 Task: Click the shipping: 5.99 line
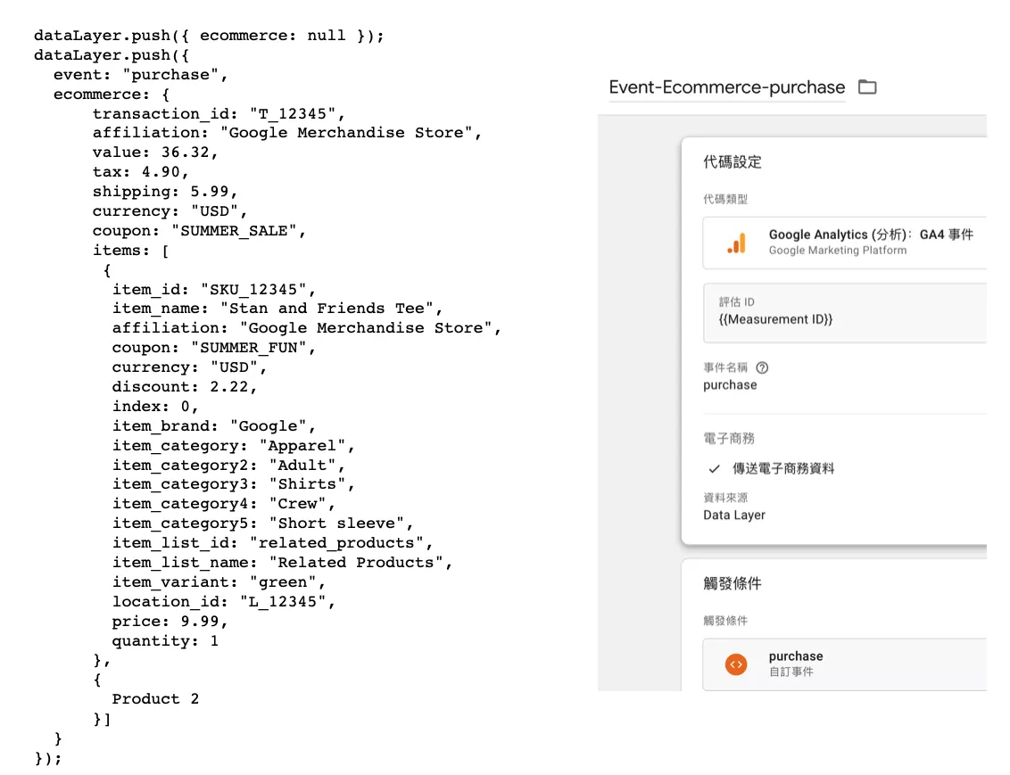click(165, 192)
